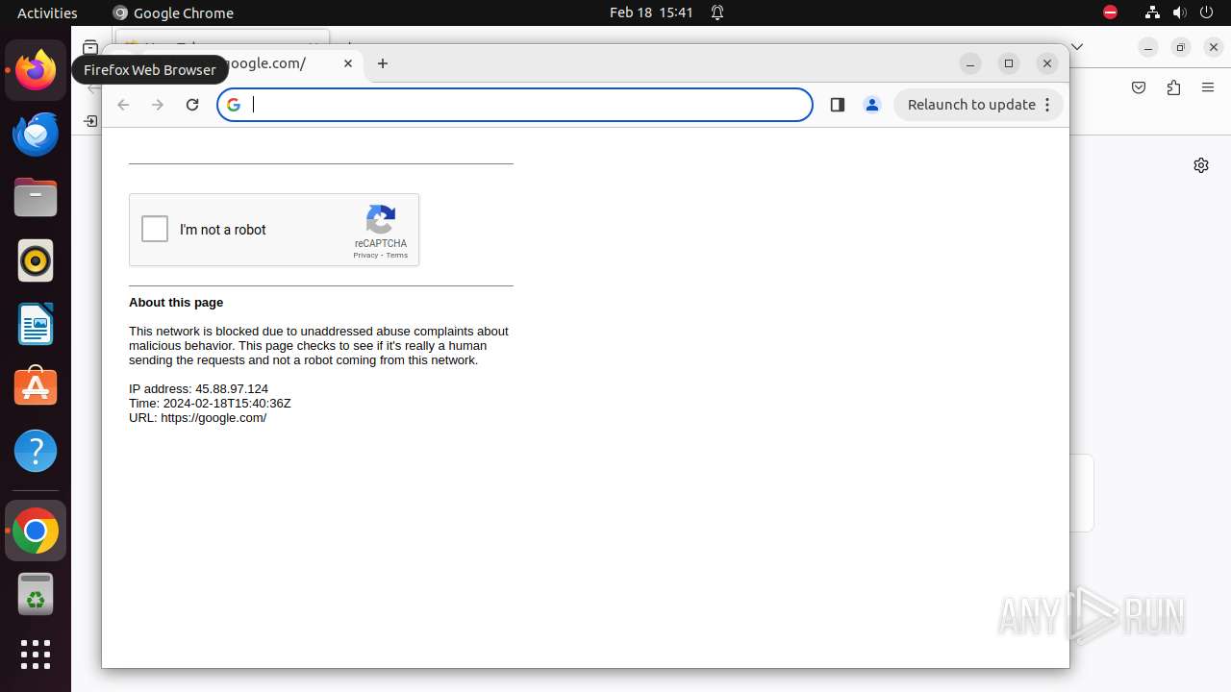Toggle Chrome side panel

click(x=837, y=105)
